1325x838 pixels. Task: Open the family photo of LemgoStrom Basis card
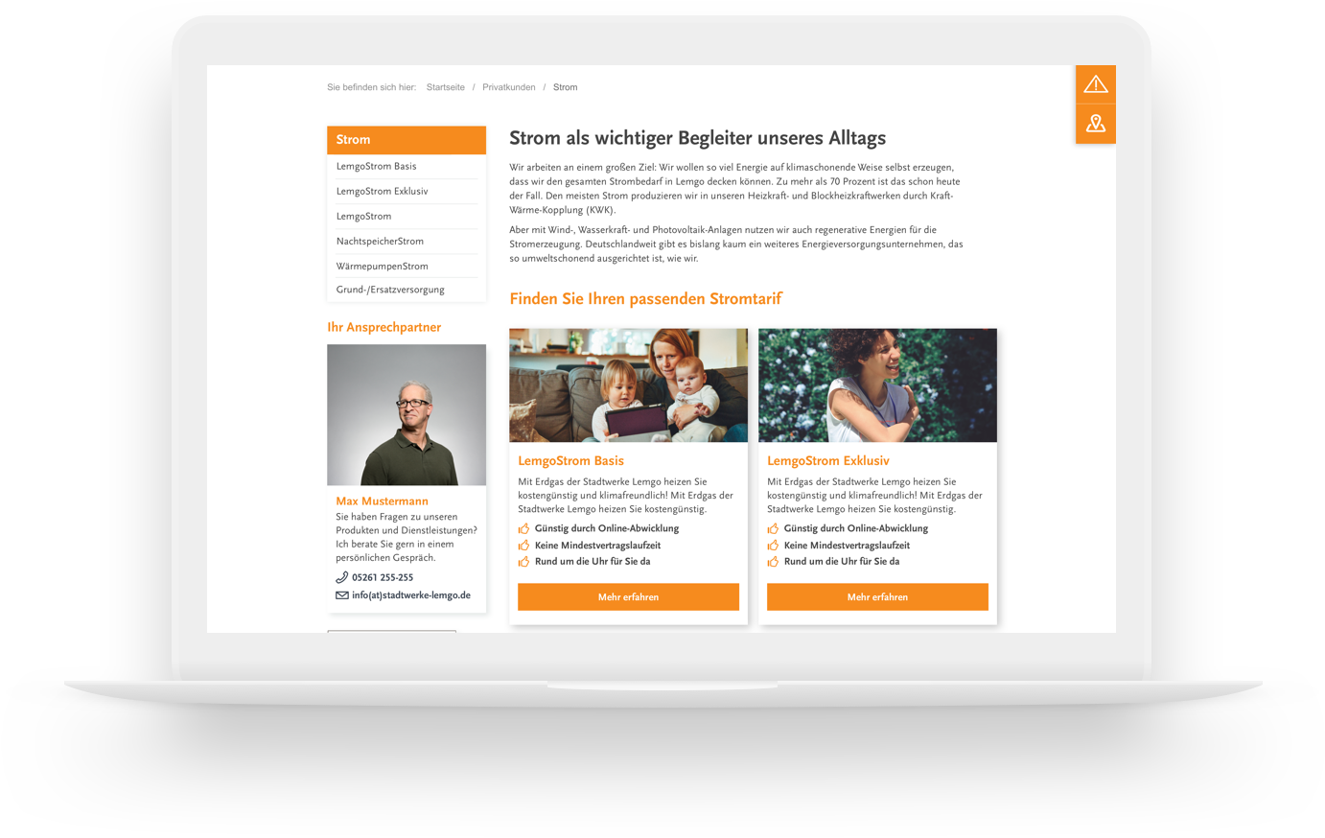[x=628, y=385]
